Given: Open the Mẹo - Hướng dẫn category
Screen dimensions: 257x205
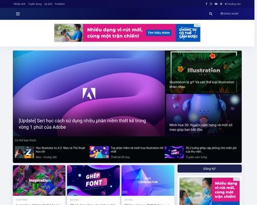Looking at the screenshot, I should pos(46,157).
